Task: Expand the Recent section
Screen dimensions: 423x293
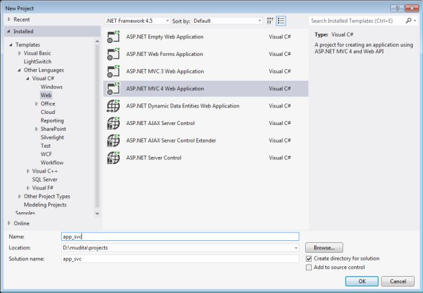Action: click(x=9, y=20)
